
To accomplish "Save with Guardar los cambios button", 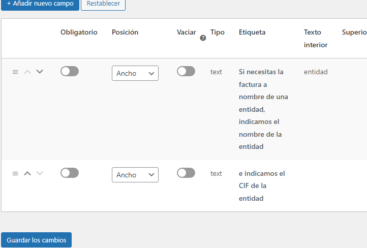I will [36, 240].
